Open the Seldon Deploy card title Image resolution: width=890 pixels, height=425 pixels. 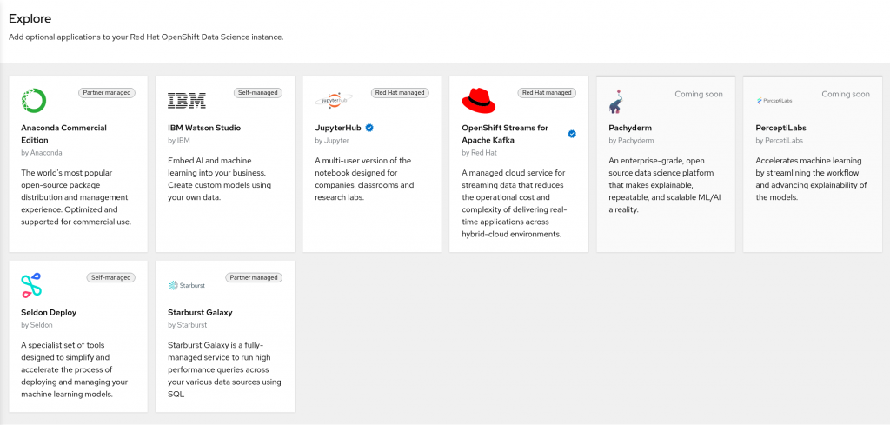(50, 313)
